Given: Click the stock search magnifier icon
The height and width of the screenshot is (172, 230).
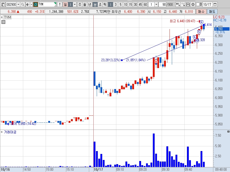Looking at the screenshot, I should [x=22, y=4].
